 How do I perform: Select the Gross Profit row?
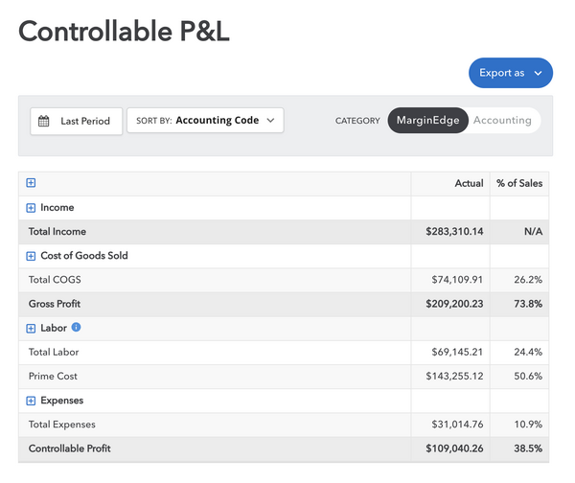pos(55,304)
